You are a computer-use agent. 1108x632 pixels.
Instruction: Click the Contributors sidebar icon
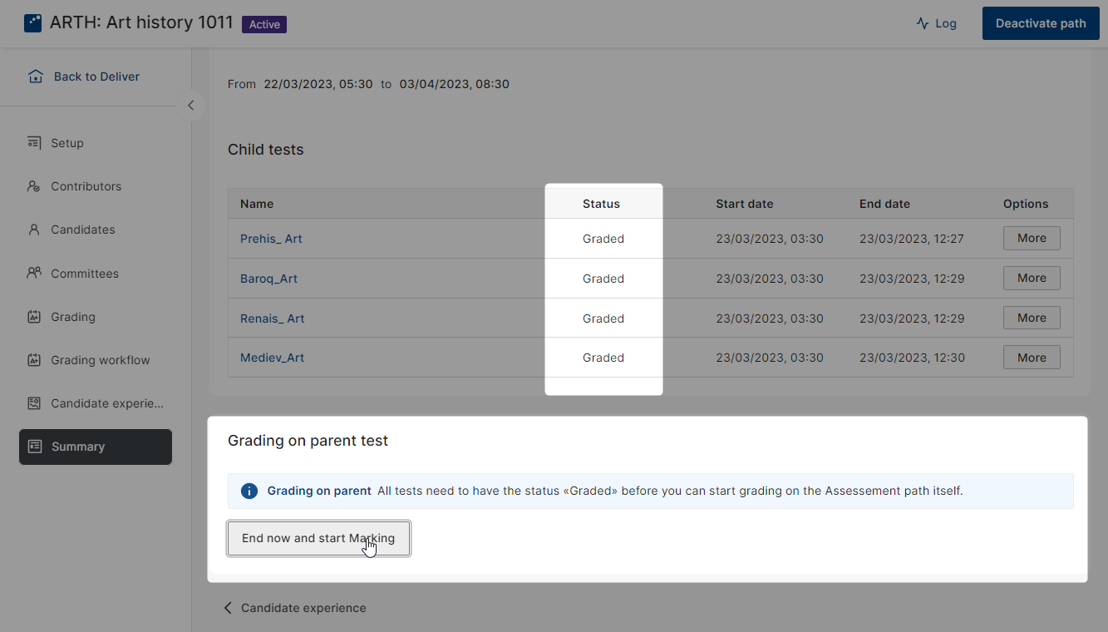(34, 186)
